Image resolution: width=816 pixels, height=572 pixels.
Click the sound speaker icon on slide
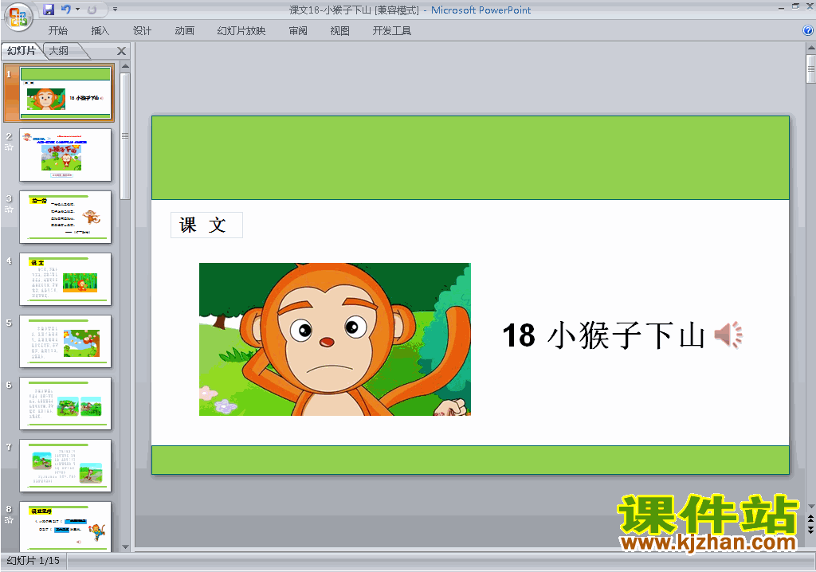coord(728,335)
